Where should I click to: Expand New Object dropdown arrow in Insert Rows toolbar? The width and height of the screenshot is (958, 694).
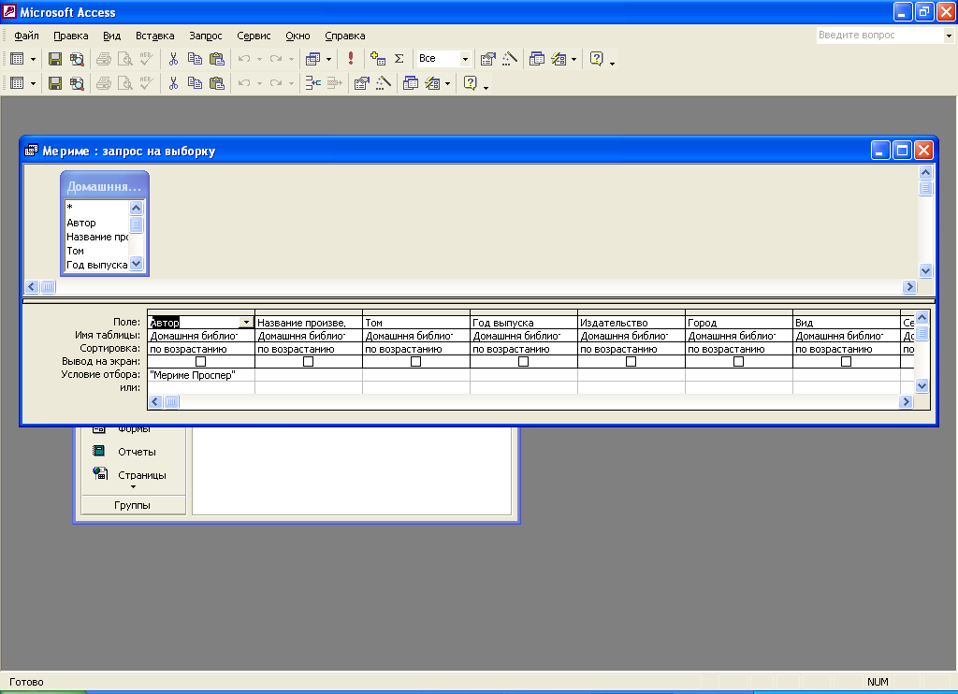[448, 83]
